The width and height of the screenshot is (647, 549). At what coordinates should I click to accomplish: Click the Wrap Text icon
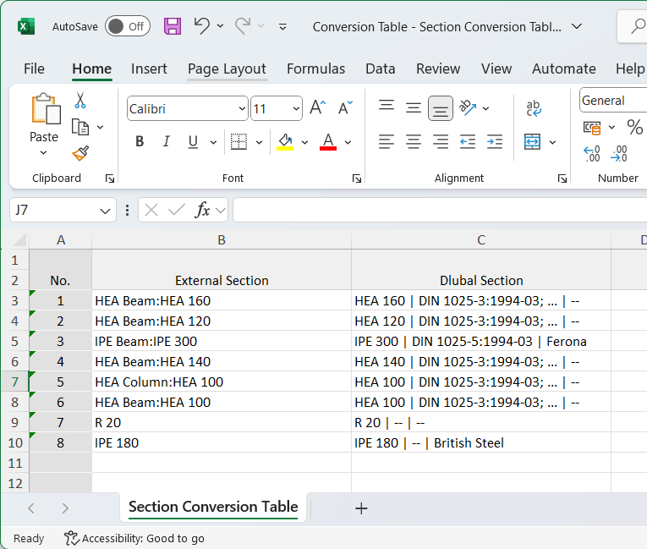click(x=533, y=107)
